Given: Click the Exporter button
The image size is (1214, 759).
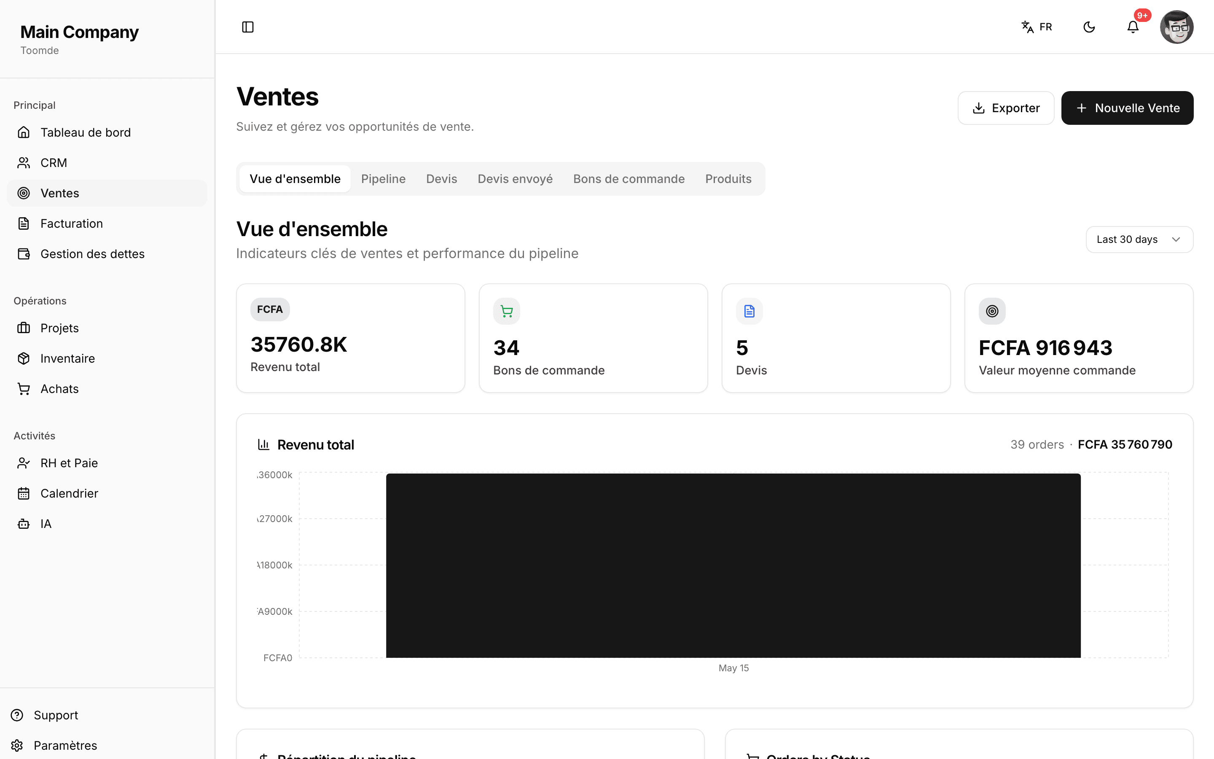Looking at the screenshot, I should pos(1006,108).
